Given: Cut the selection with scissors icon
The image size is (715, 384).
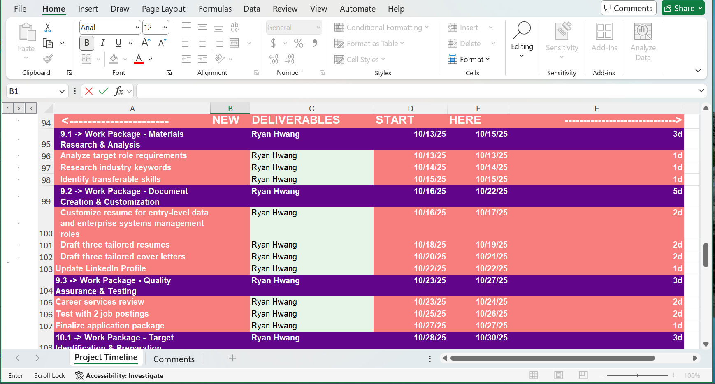Looking at the screenshot, I should 47,27.
